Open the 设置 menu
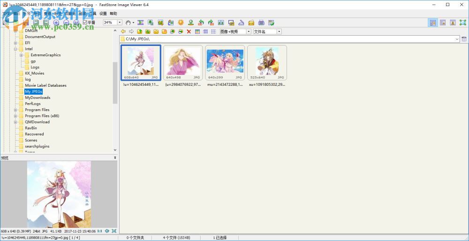Image resolution: width=469 pixels, height=241 pixels. tap(103, 14)
